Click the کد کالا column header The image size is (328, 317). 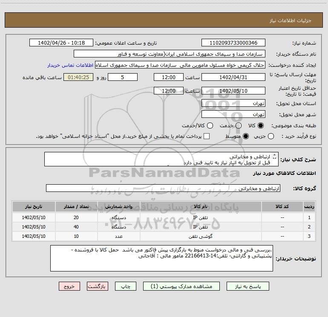(282, 206)
